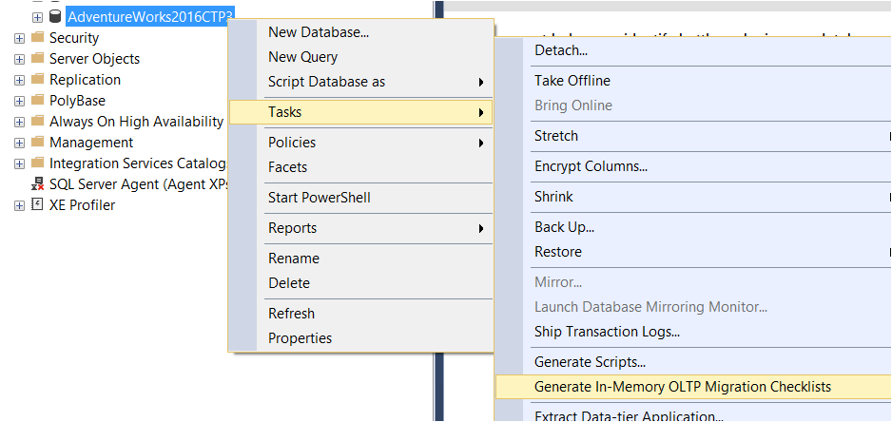892x422 pixels.
Task: Choose Delete from the context menu
Action: pyautogui.click(x=360, y=282)
